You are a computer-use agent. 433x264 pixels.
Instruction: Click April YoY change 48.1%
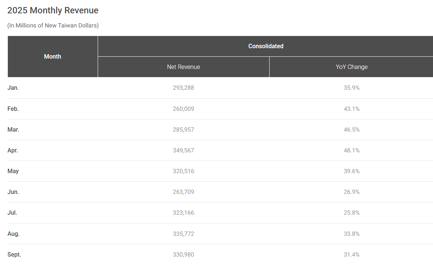pos(352,150)
